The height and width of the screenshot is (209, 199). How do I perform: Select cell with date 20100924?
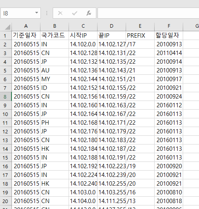169,97
